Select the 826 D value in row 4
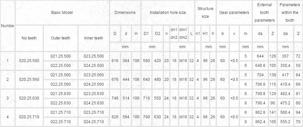This screenshot has height=127, width=303. [x=115, y=117]
